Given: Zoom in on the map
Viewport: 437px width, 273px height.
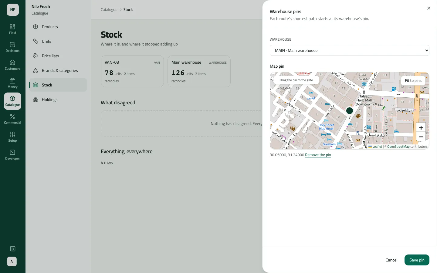Looking at the screenshot, I should click(421, 128).
